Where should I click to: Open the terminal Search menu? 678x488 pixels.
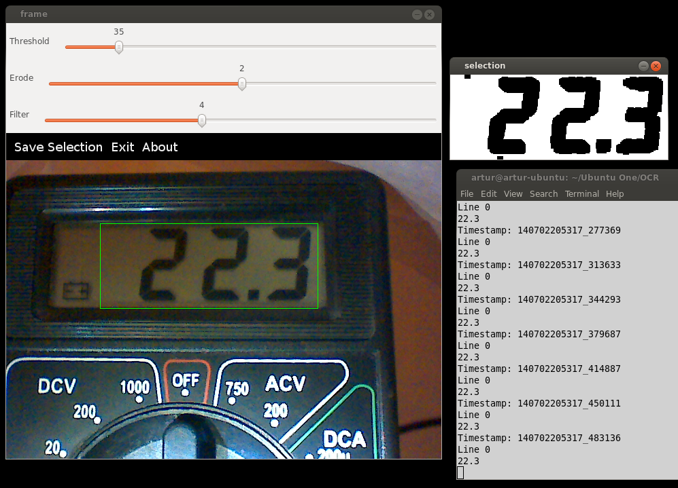tap(543, 193)
